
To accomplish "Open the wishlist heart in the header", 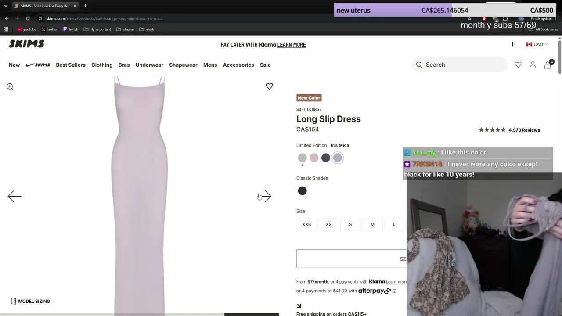I will [518, 65].
